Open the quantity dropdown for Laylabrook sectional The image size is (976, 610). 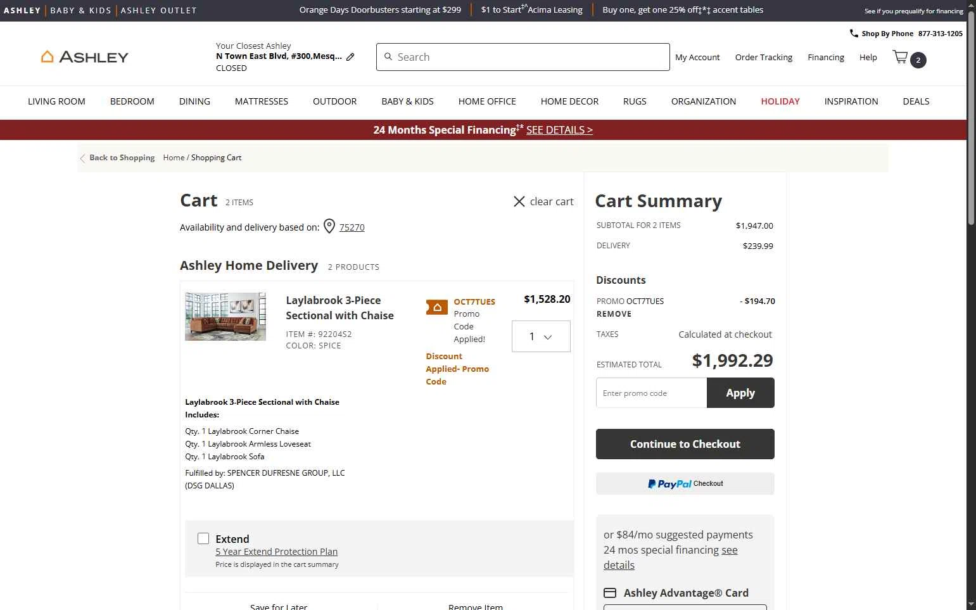coord(541,336)
